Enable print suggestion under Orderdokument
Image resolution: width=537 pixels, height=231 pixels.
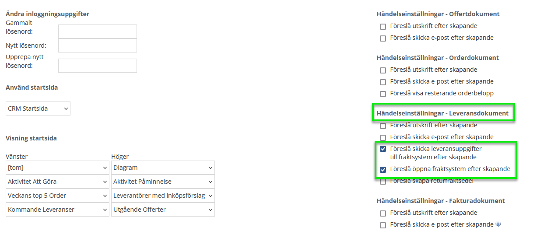pos(383,70)
